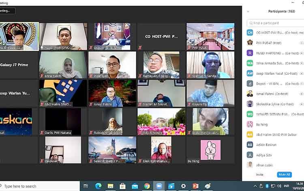This screenshot has height=191, width=304.
Task: Click the PWI PUSAT host logo avatar
Action: 250,43
